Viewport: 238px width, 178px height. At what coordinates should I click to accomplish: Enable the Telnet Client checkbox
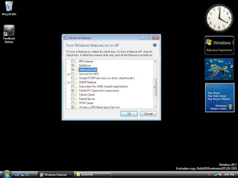click(x=73, y=95)
